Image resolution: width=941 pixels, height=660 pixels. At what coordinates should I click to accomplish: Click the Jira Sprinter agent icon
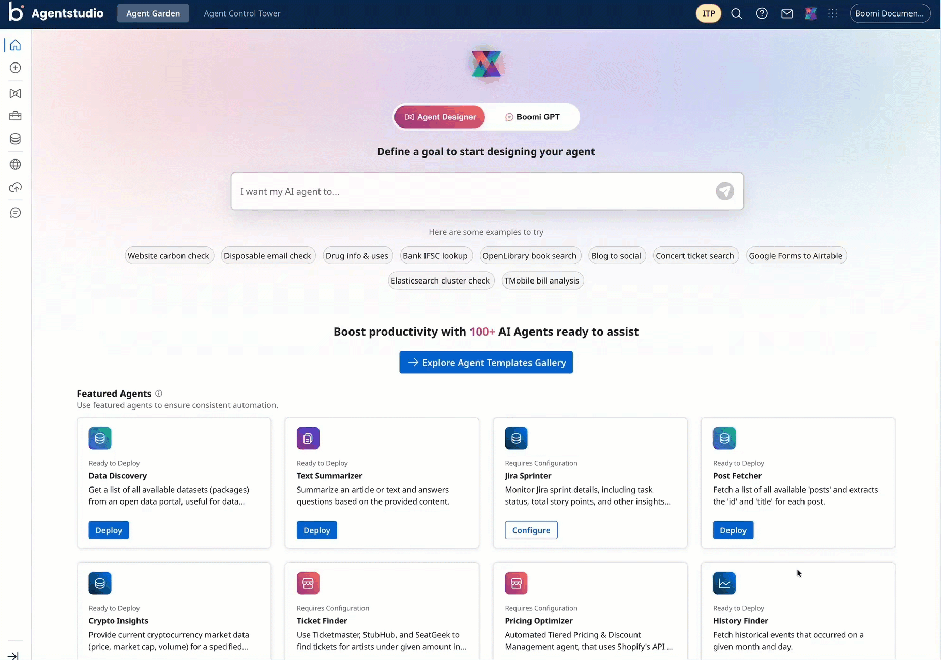click(516, 438)
